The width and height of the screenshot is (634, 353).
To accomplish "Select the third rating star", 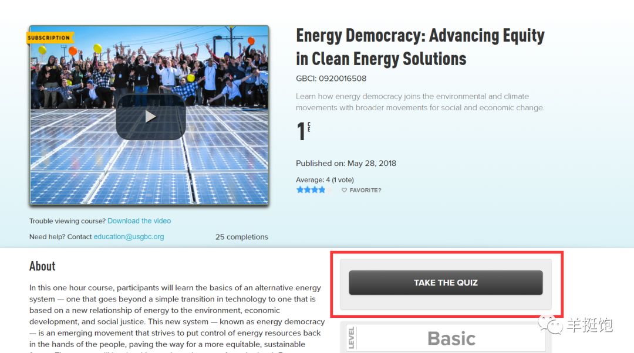I will click(315, 190).
